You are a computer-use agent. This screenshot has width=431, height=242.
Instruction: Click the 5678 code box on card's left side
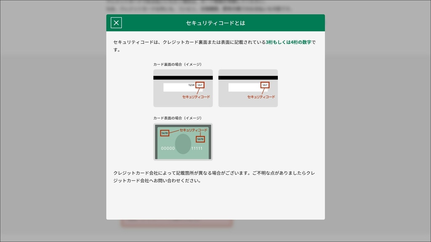pos(164,133)
